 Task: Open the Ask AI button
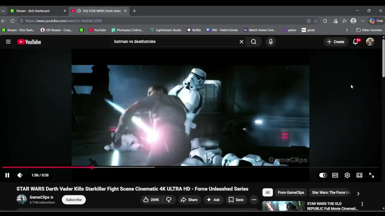click(x=213, y=200)
